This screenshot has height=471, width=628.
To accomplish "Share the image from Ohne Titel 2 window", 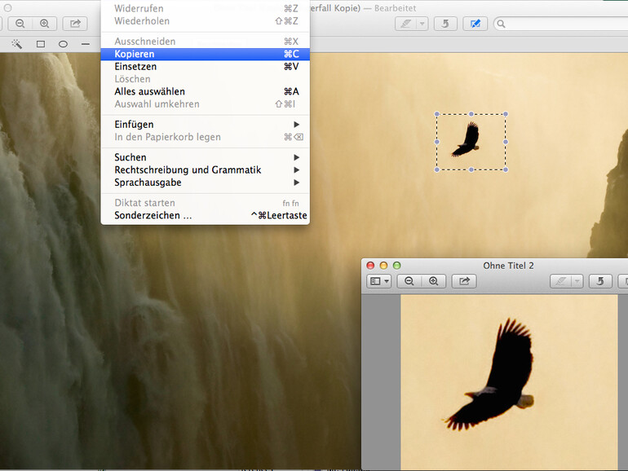I will click(x=464, y=281).
